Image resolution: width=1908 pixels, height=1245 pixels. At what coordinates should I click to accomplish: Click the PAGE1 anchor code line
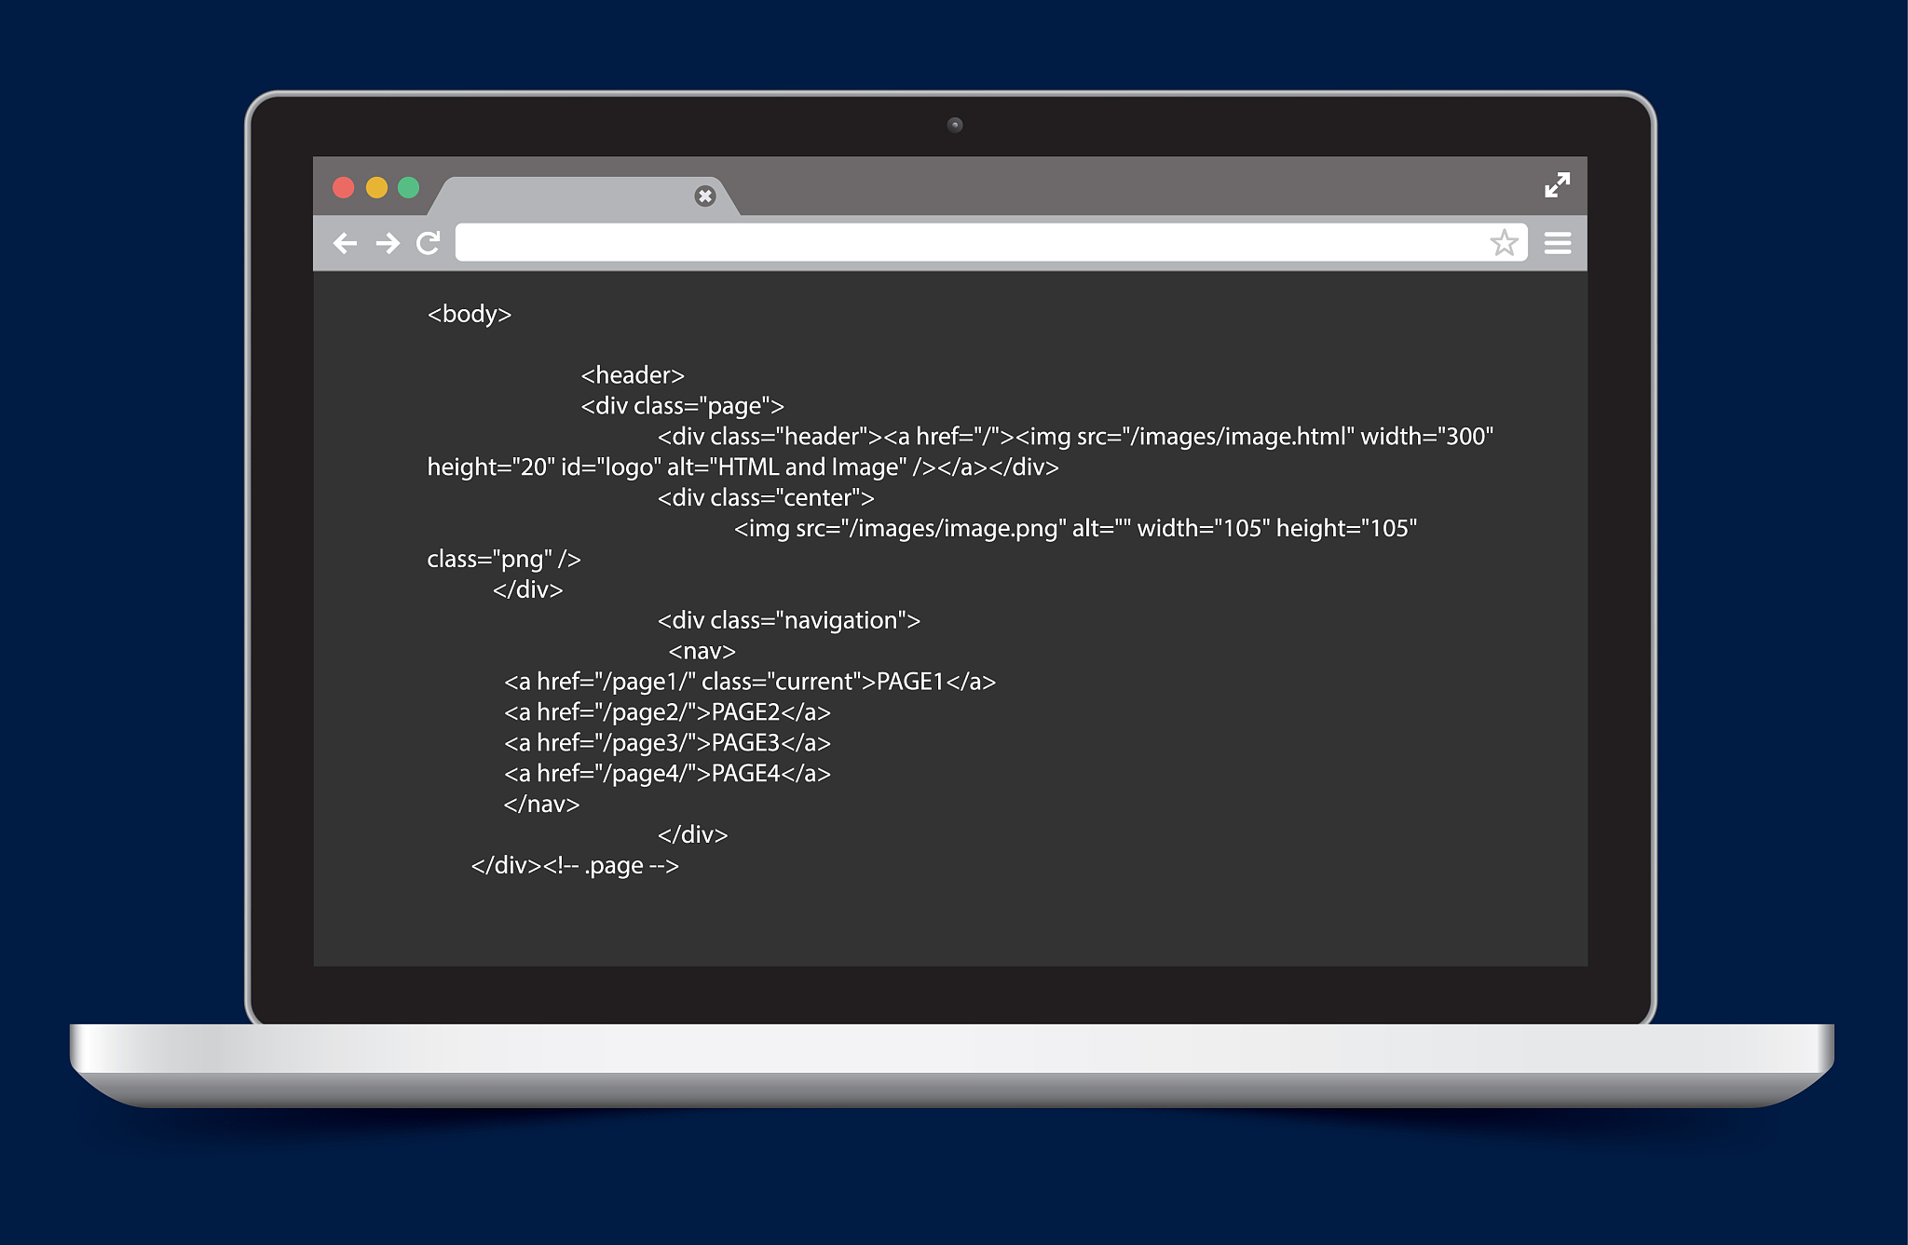click(750, 682)
